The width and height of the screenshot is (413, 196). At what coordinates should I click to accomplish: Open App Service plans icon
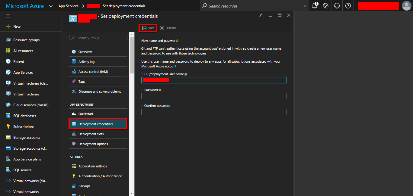(x=8, y=159)
